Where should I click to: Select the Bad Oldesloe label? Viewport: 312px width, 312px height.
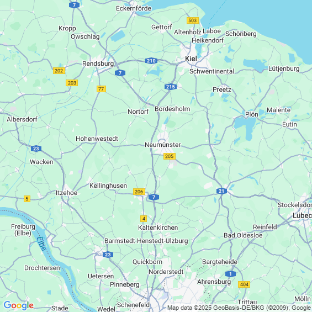pyautogui.click(x=243, y=235)
